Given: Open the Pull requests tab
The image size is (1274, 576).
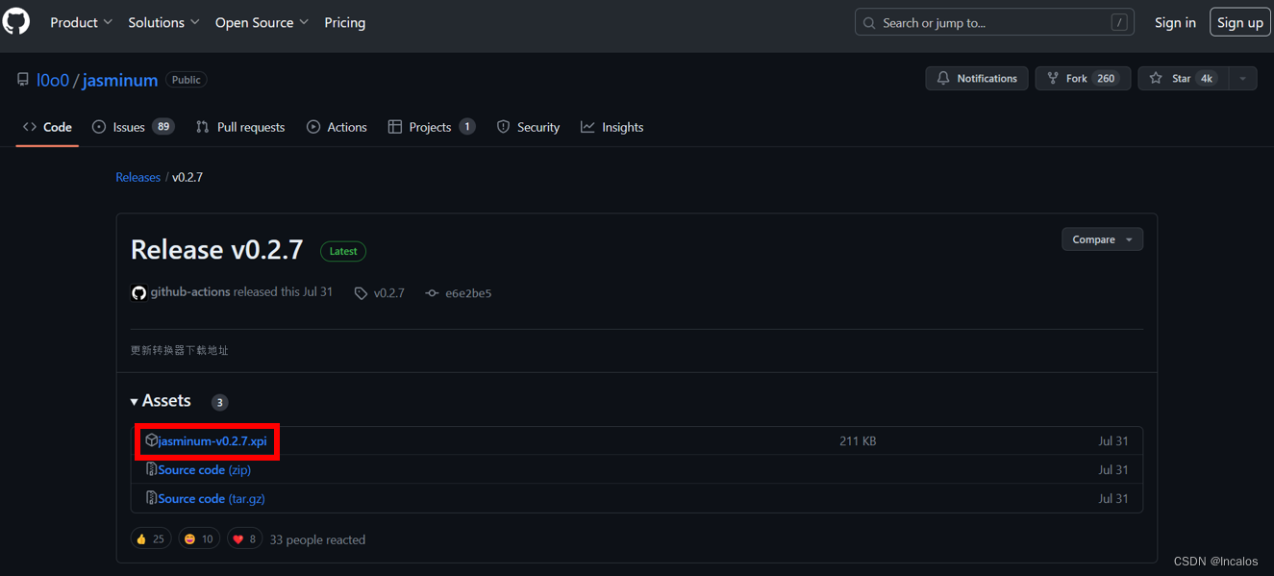Looking at the screenshot, I should point(240,127).
